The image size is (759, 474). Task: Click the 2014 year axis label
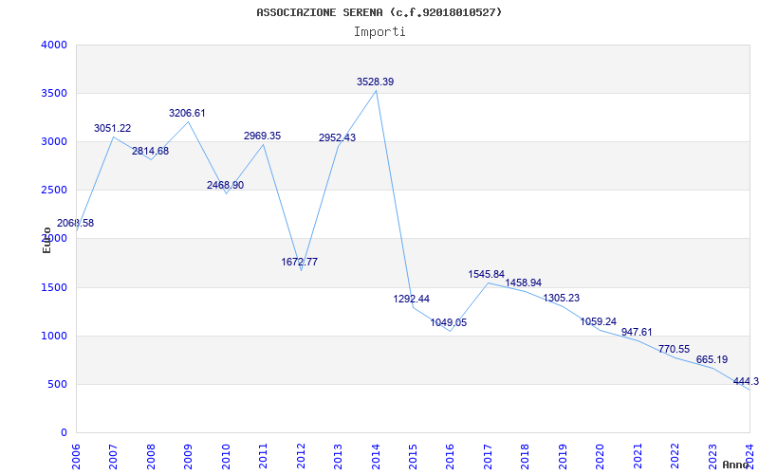pyautogui.click(x=376, y=456)
